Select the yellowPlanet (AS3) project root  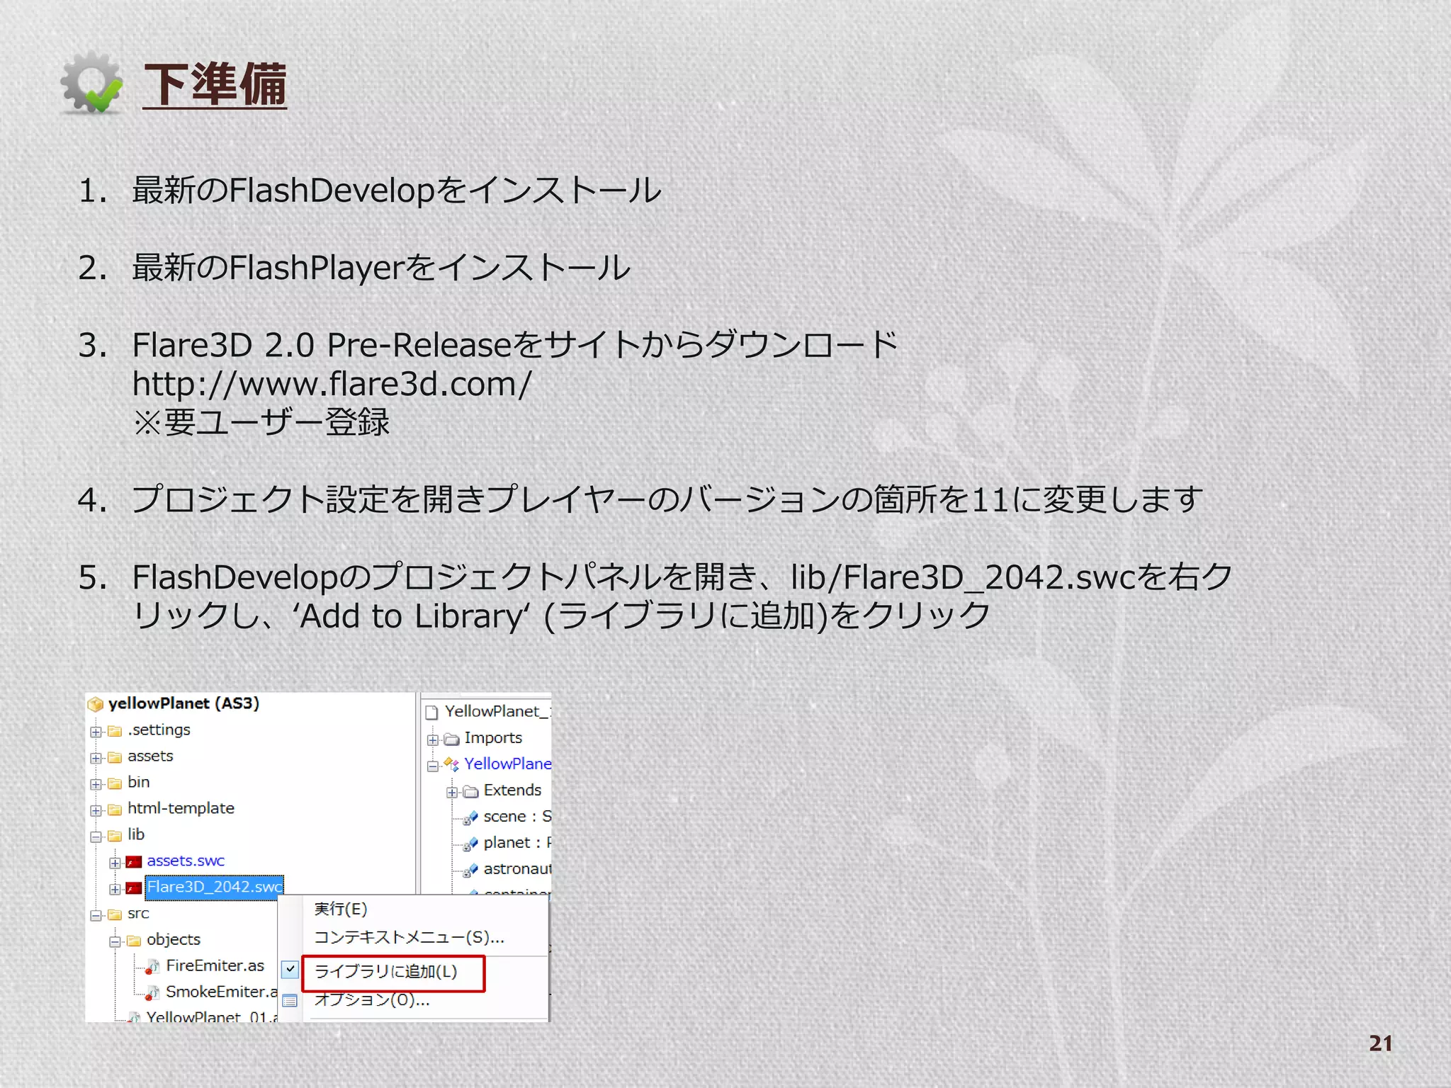point(184,703)
